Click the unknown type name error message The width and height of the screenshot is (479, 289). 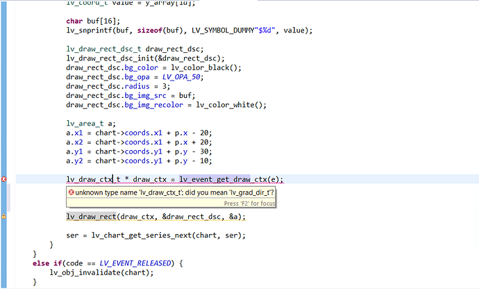pos(174,192)
